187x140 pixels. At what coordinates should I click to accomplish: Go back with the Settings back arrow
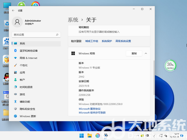pyautogui.click(x=13, y=10)
